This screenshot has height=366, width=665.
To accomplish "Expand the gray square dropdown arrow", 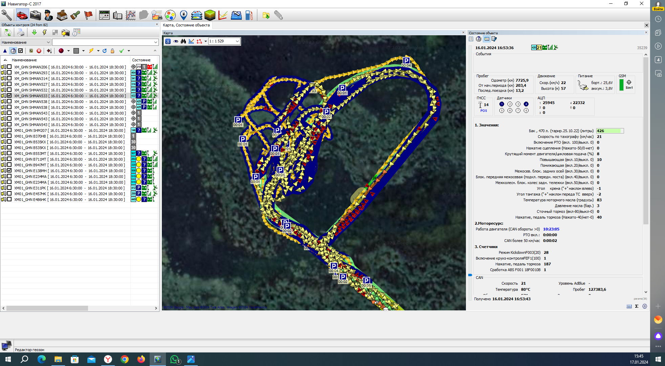I will pos(83,51).
